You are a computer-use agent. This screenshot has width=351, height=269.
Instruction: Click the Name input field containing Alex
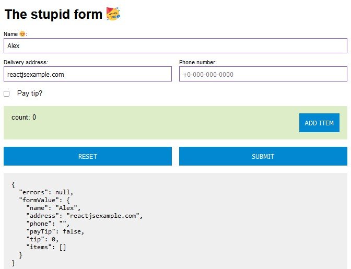pos(175,45)
